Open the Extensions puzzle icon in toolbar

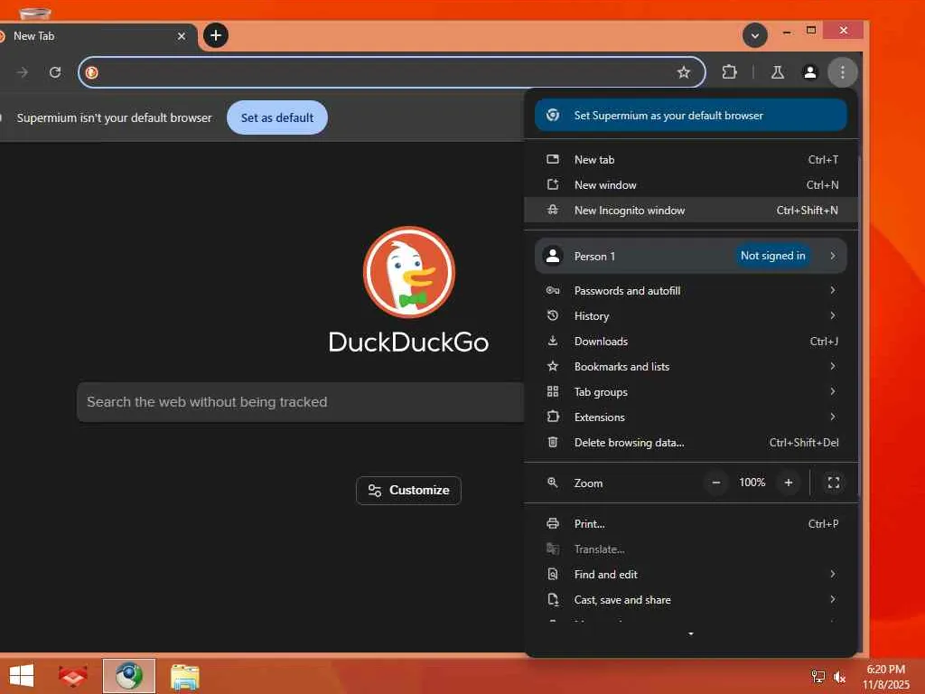click(729, 72)
